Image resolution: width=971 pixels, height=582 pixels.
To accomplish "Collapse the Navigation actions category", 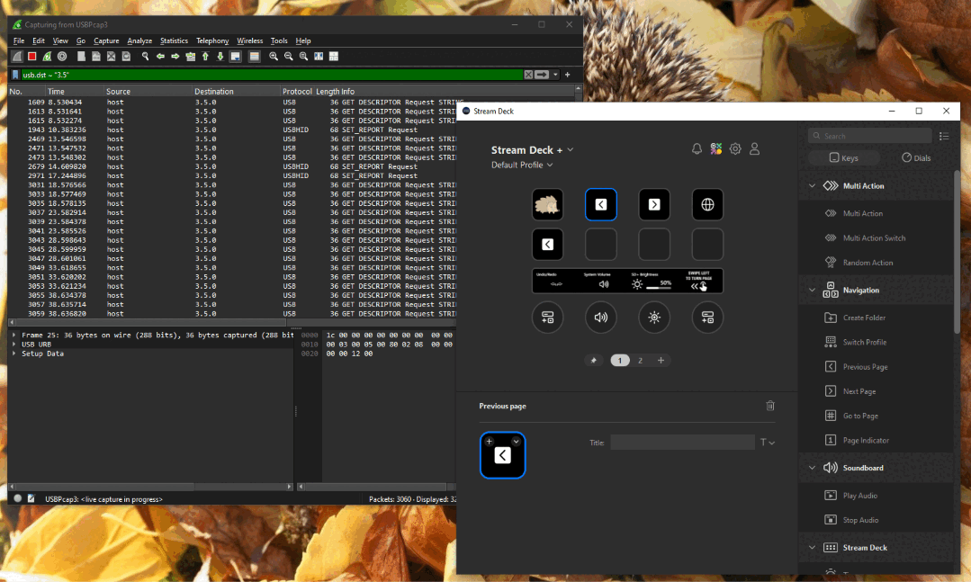I will click(x=813, y=291).
